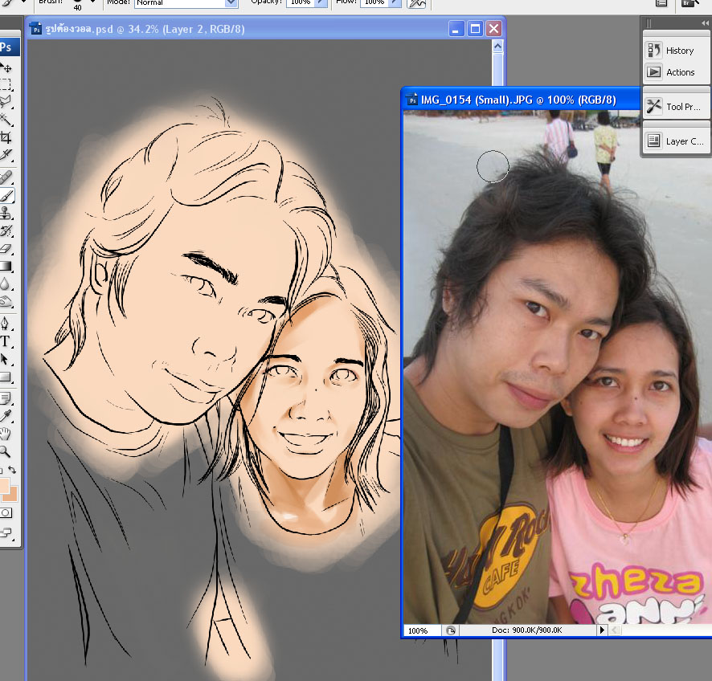Viewport: 712px width, 681px height.
Task: Open the blend Mode dropdown showing Normal
Action: click(x=231, y=3)
